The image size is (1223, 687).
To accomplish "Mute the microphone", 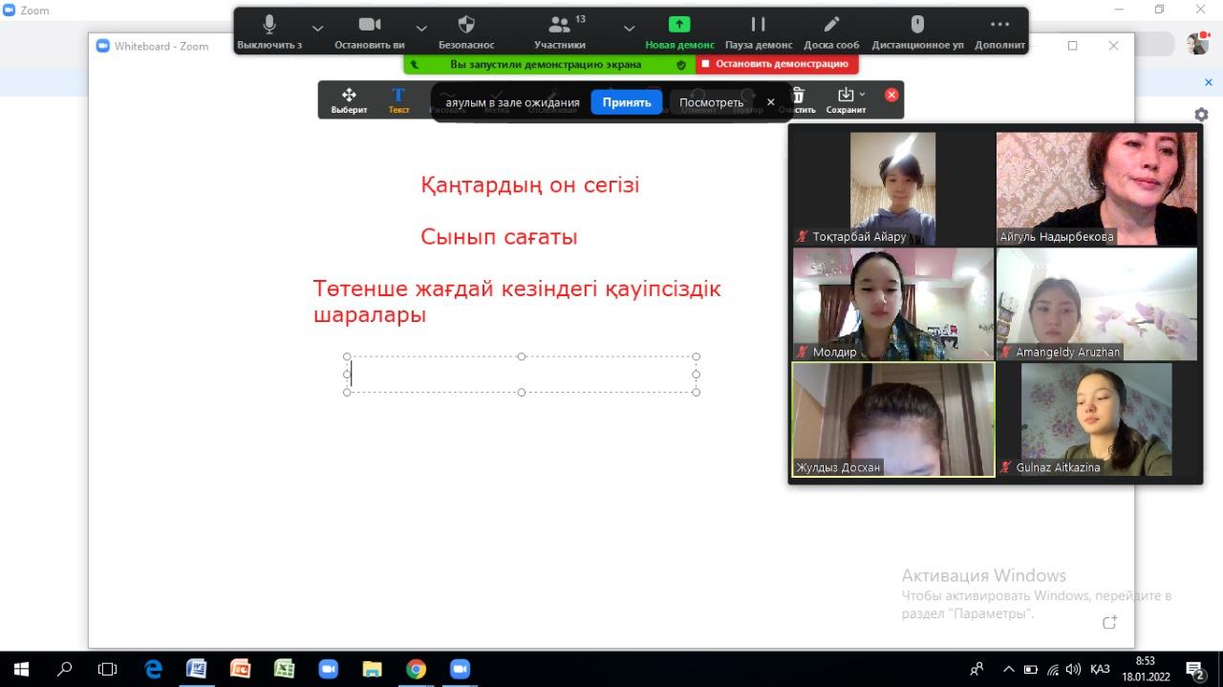I will pyautogui.click(x=269, y=26).
